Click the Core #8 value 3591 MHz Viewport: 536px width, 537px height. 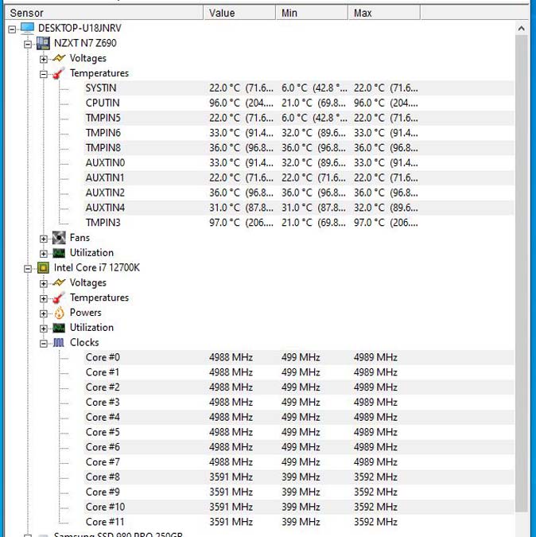point(231,477)
